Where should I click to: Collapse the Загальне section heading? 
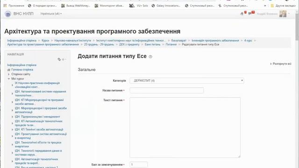point(86,70)
